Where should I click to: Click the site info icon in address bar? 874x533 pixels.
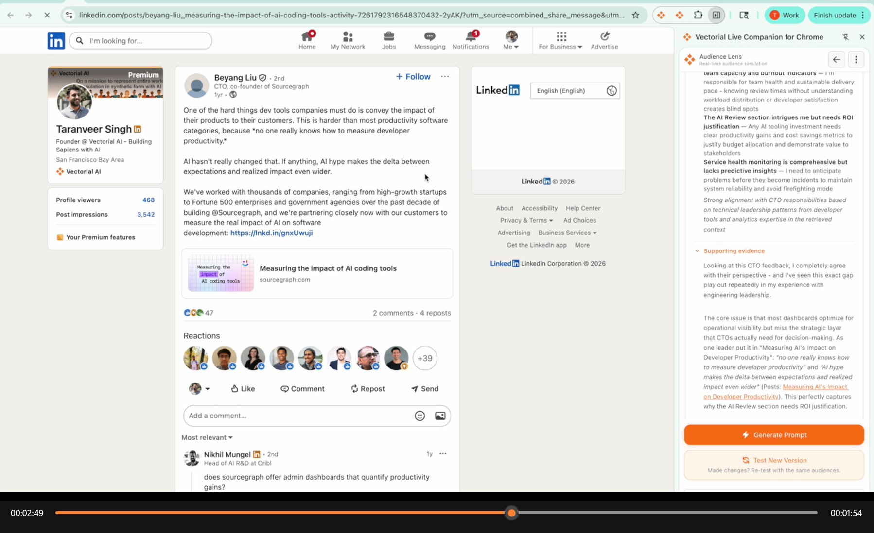(70, 15)
